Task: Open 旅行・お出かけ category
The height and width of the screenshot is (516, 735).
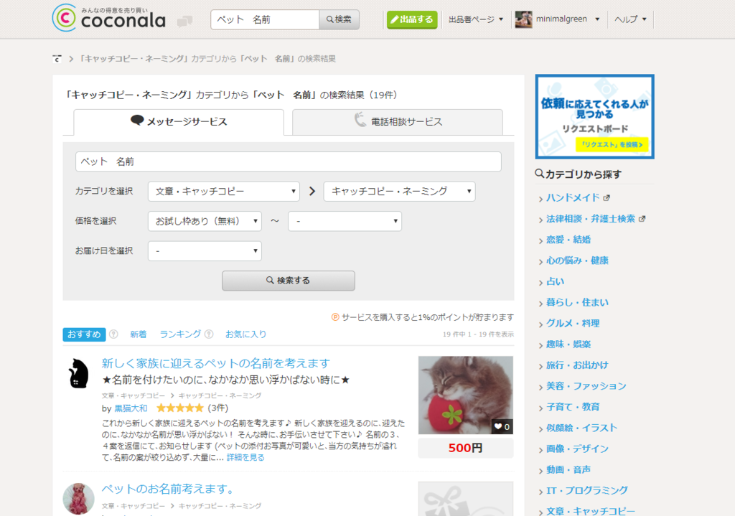Action: click(x=577, y=365)
